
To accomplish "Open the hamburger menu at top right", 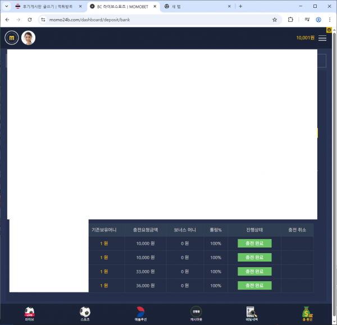I will 322,38.
